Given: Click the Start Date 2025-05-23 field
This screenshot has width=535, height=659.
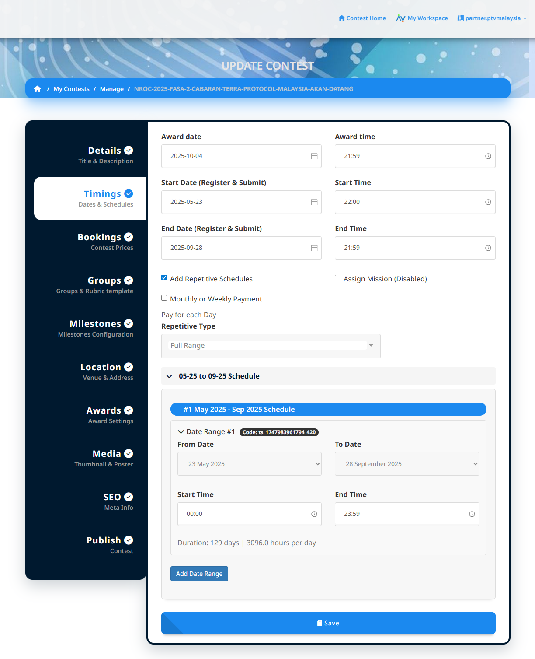Looking at the screenshot, I should coord(241,202).
